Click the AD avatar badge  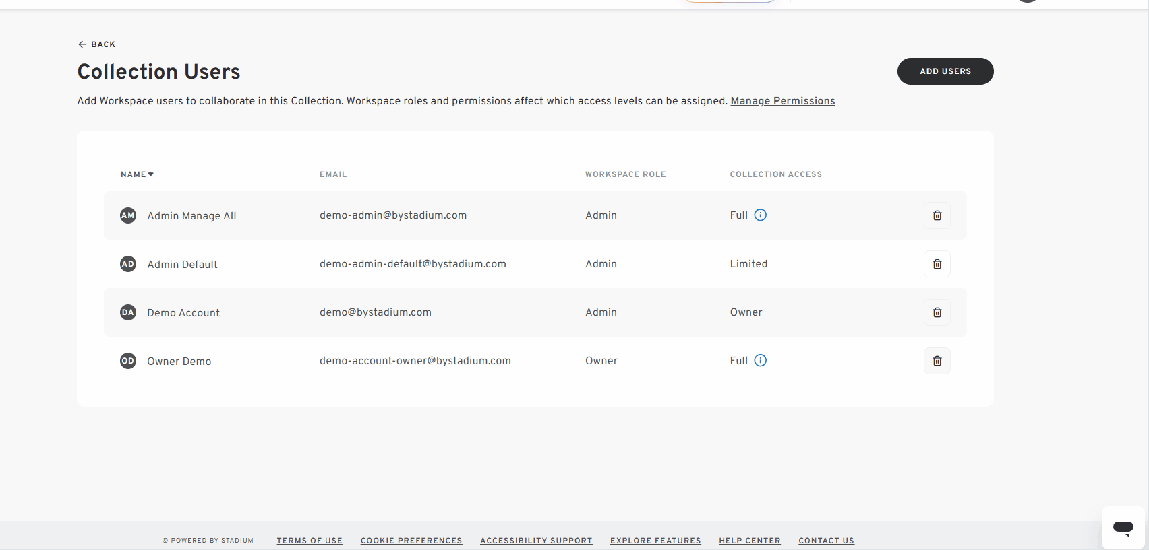tap(128, 264)
